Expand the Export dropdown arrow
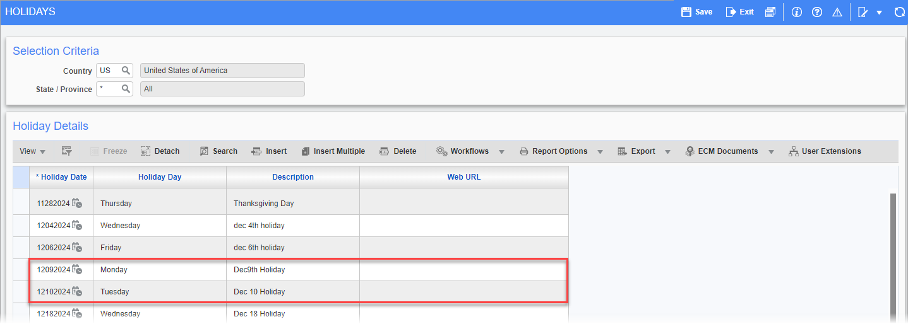 click(x=668, y=152)
